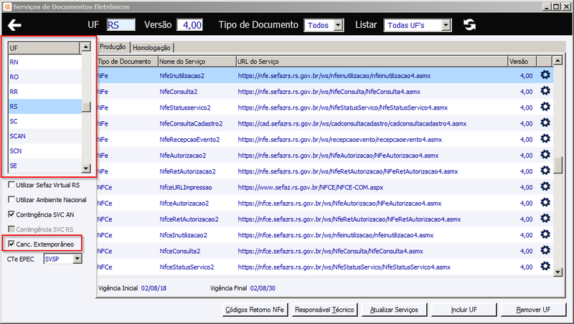Open settings gear for NfceURLImpressao row

[x=545, y=186]
